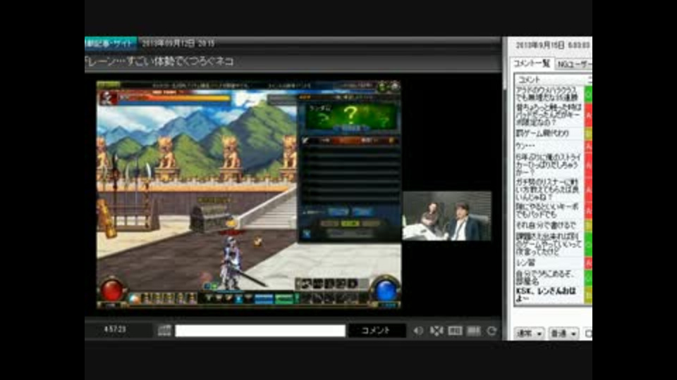677x380 pixels.
Task: Select the short comment 'レン習'
Action: pyautogui.click(x=549, y=262)
